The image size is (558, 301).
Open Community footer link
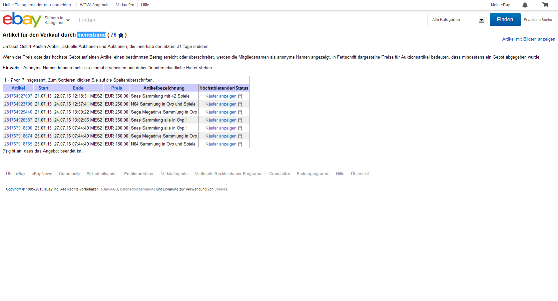pyautogui.click(x=69, y=174)
